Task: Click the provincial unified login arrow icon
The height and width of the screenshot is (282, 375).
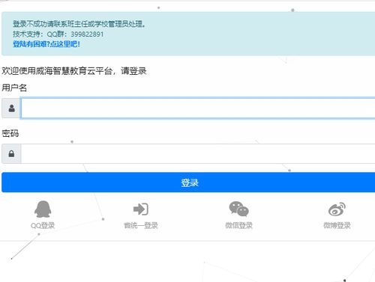Action: pos(141,209)
